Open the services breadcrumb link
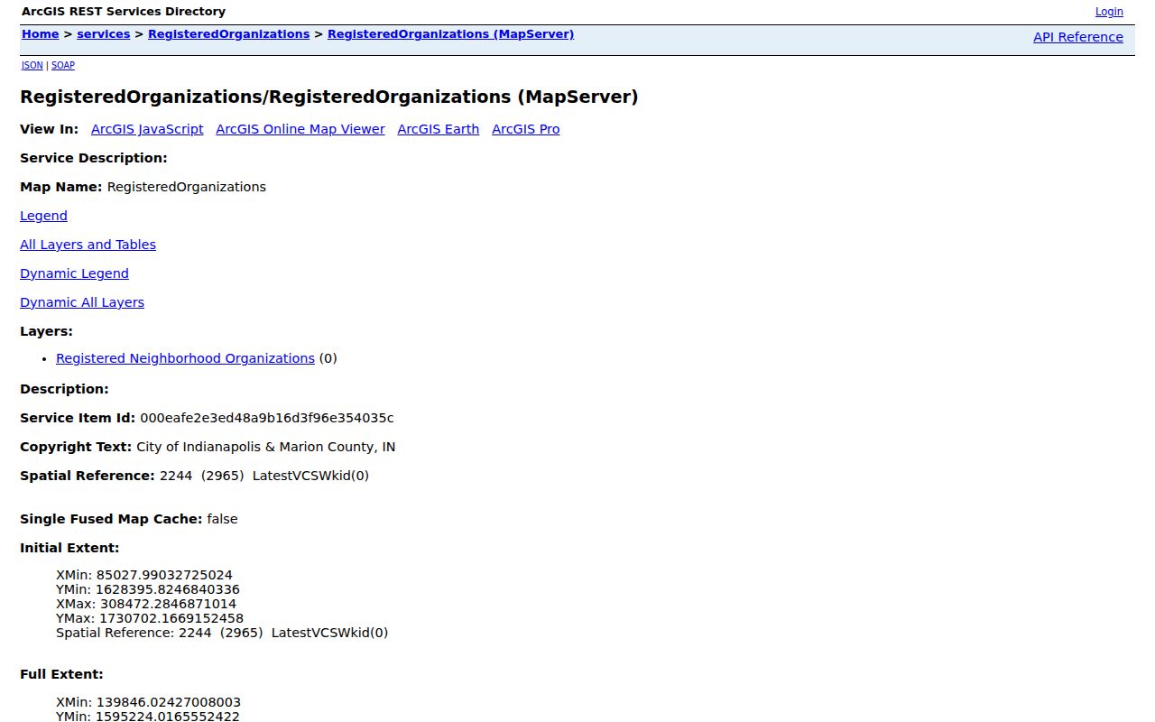Image resolution: width=1155 pixels, height=722 pixels. click(104, 34)
